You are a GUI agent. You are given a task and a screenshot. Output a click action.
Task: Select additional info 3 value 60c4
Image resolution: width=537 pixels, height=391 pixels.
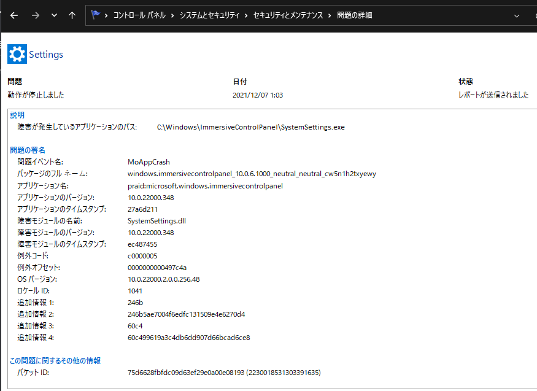tap(135, 325)
